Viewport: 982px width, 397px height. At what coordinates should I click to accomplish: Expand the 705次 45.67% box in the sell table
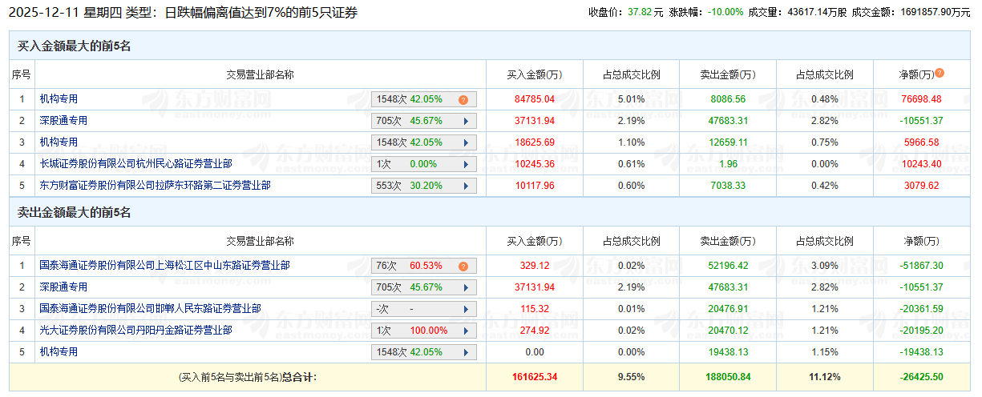[x=464, y=287]
